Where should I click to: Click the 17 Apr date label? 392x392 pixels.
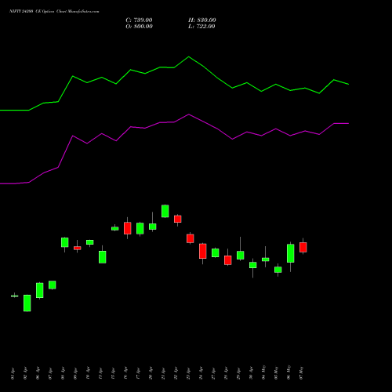tap(138, 374)
